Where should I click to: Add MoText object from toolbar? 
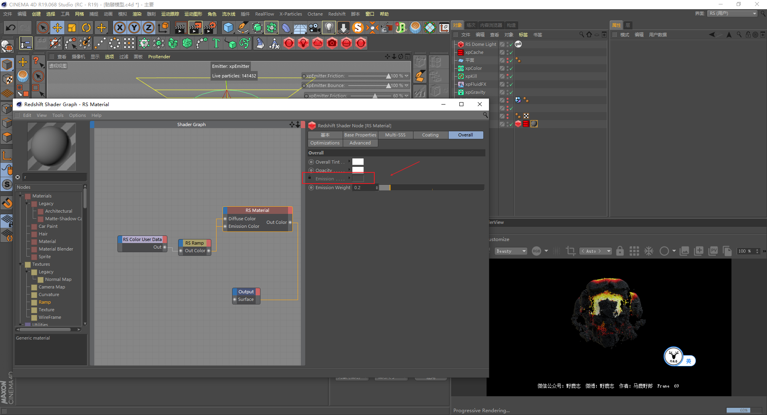pos(216,43)
